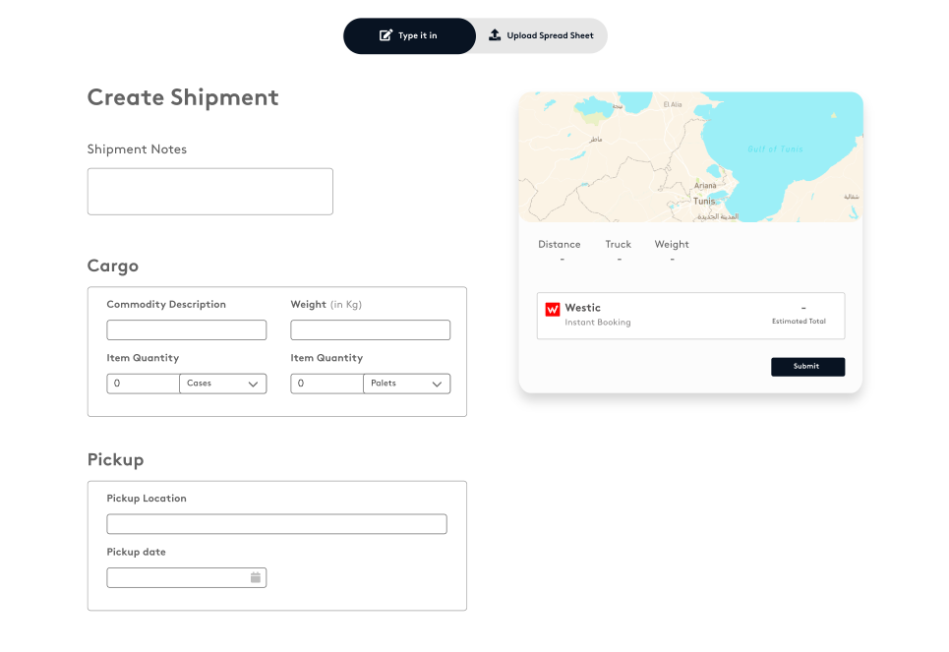Click the Gulf of Tunis map label
Image resolution: width=949 pixels, height=652 pixels.
point(775,148)
